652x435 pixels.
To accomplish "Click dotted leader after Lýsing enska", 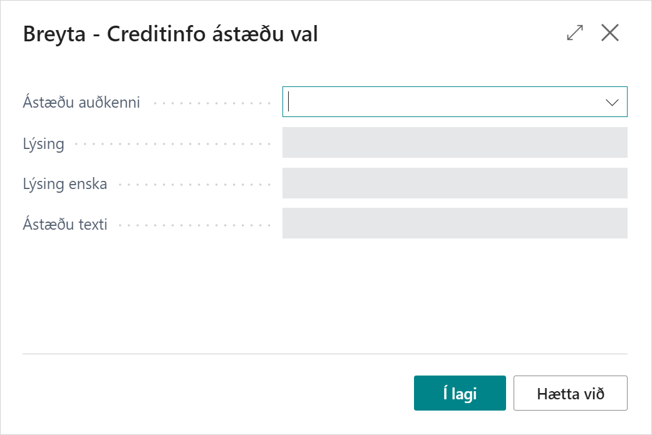I will click(x=193, y=185).
